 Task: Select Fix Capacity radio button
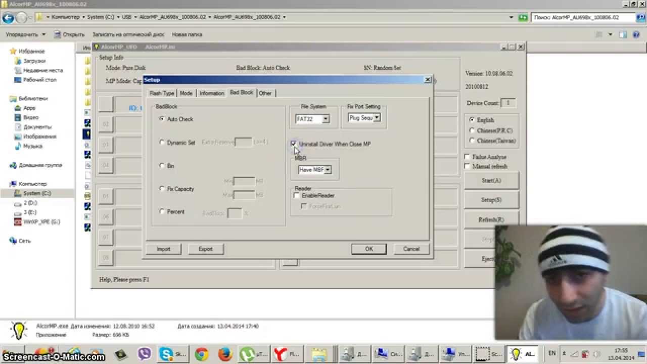(x=162, y=189)
